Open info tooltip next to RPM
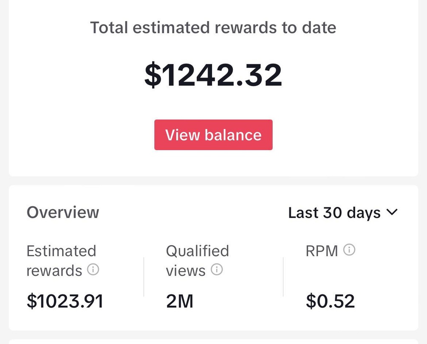 pos(349,250)
